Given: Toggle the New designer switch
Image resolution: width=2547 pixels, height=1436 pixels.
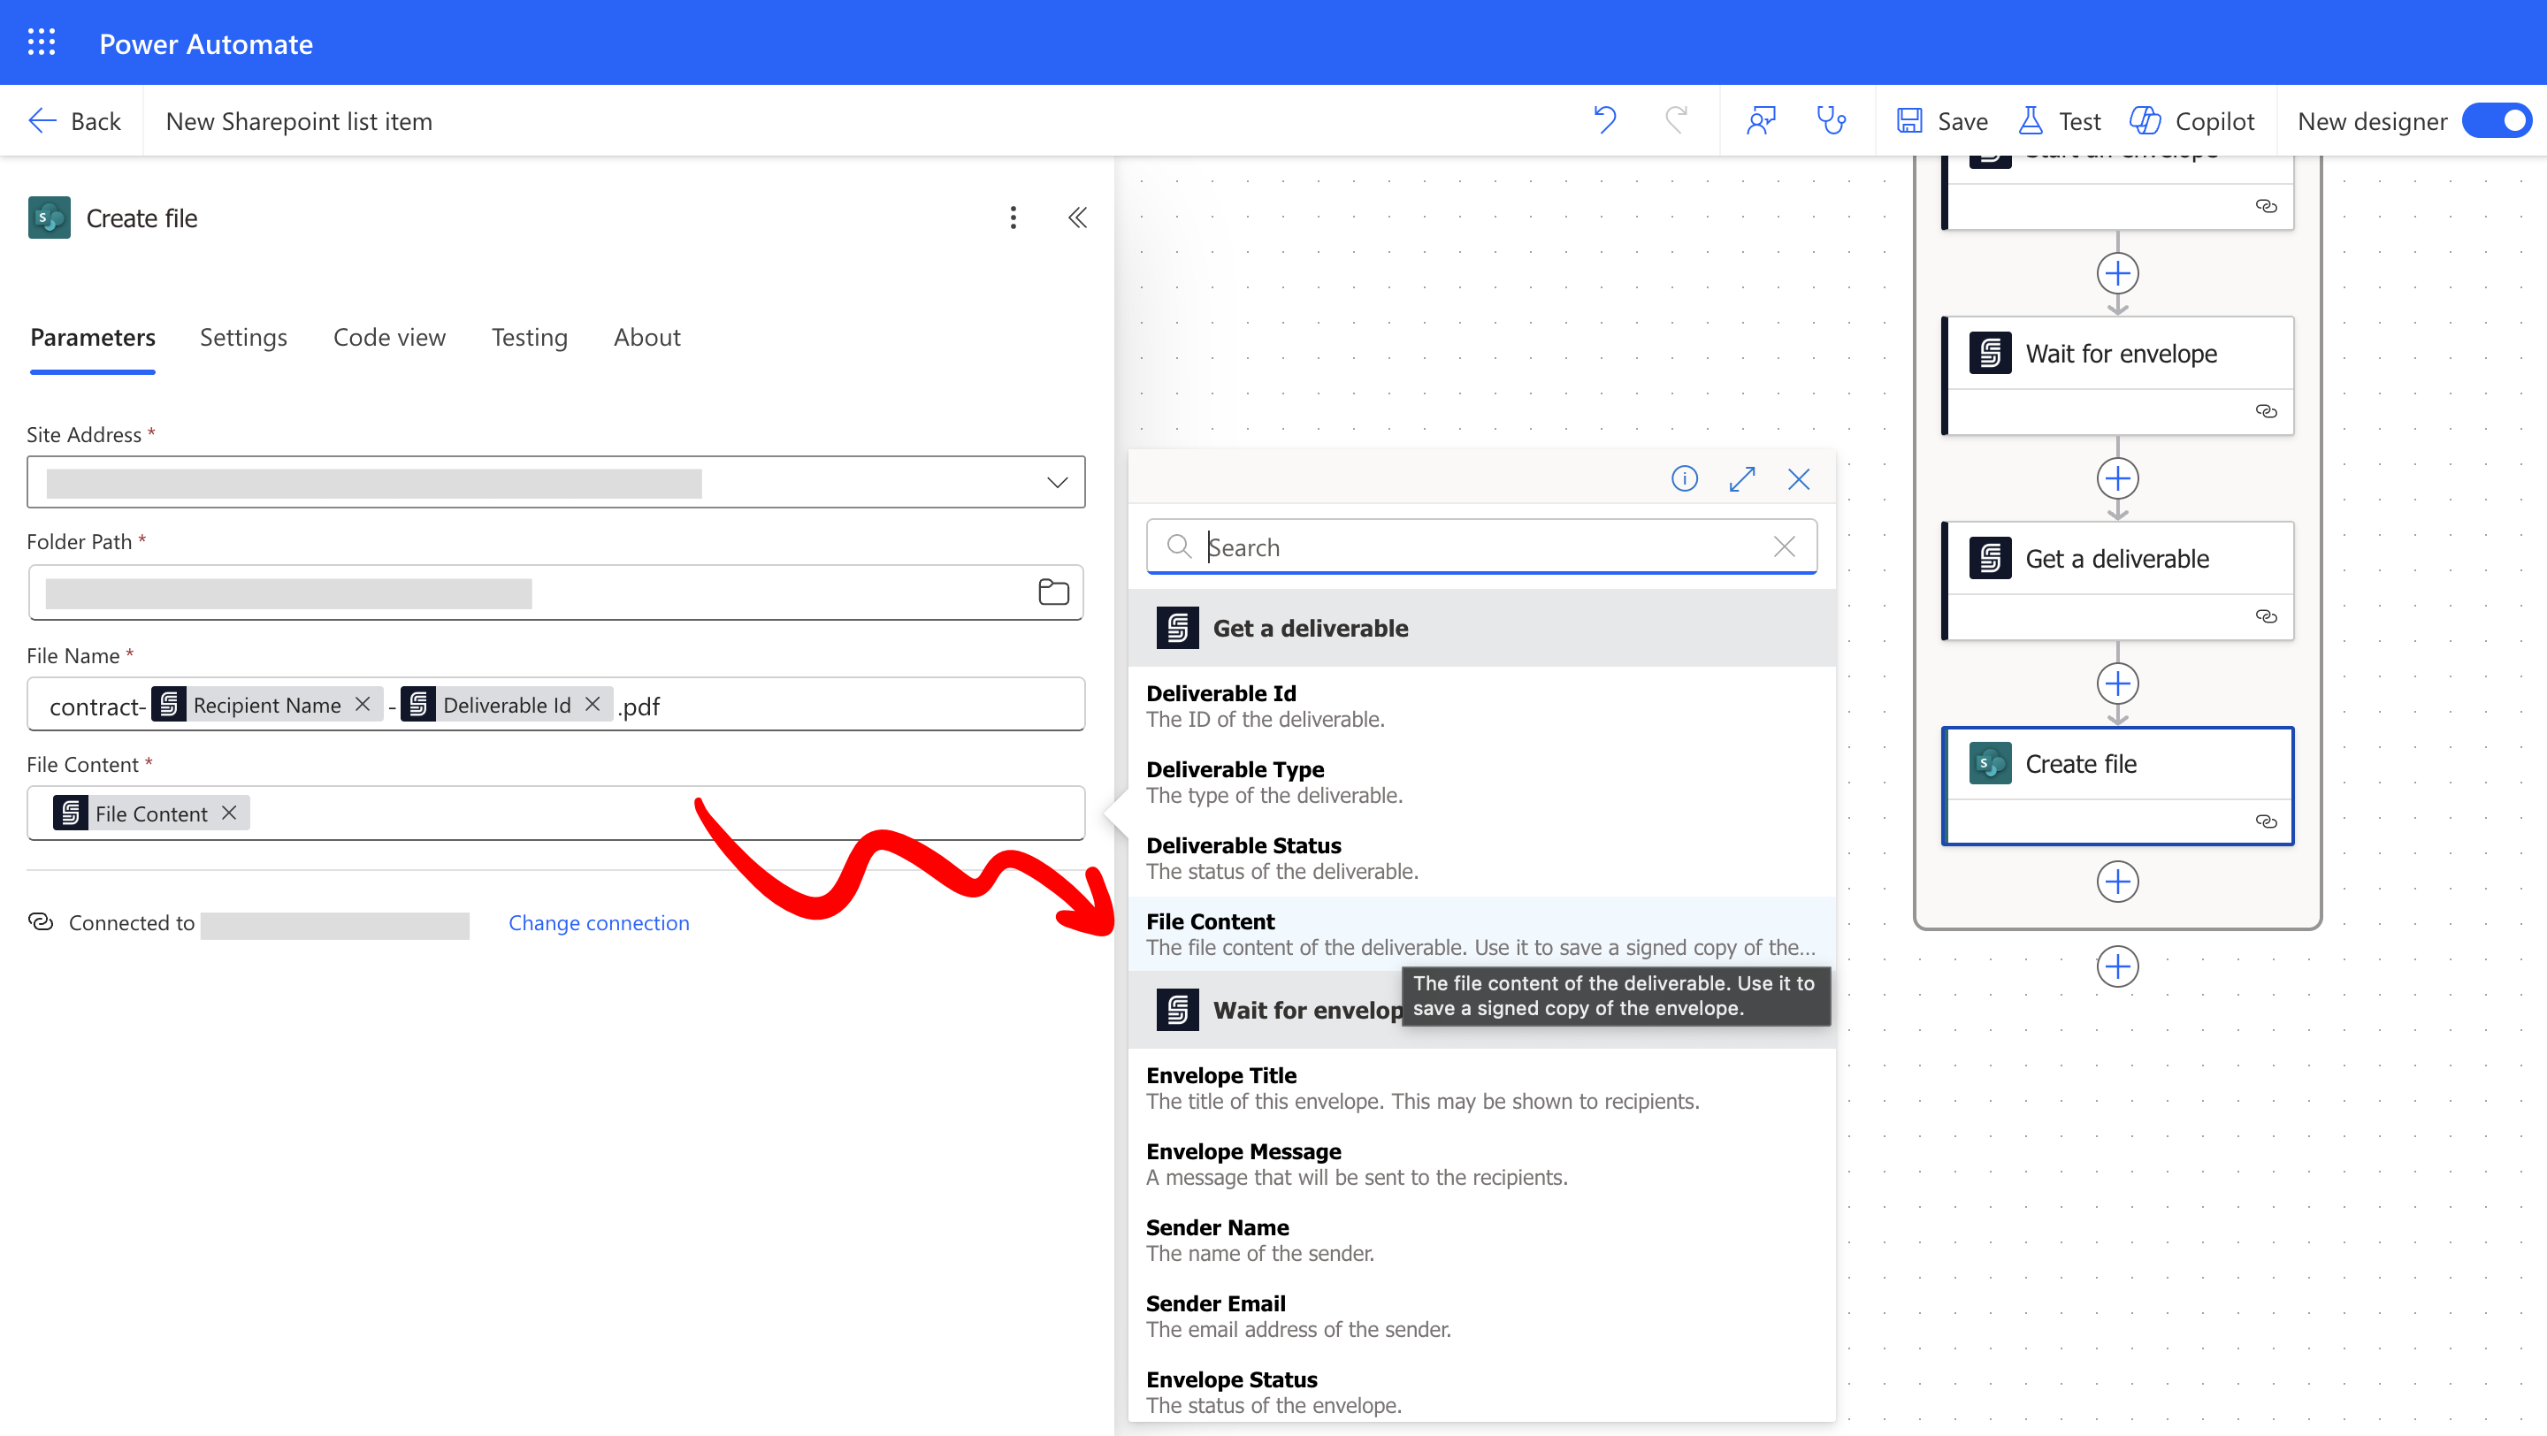Looking at the screenshot, I should 2497,120.
